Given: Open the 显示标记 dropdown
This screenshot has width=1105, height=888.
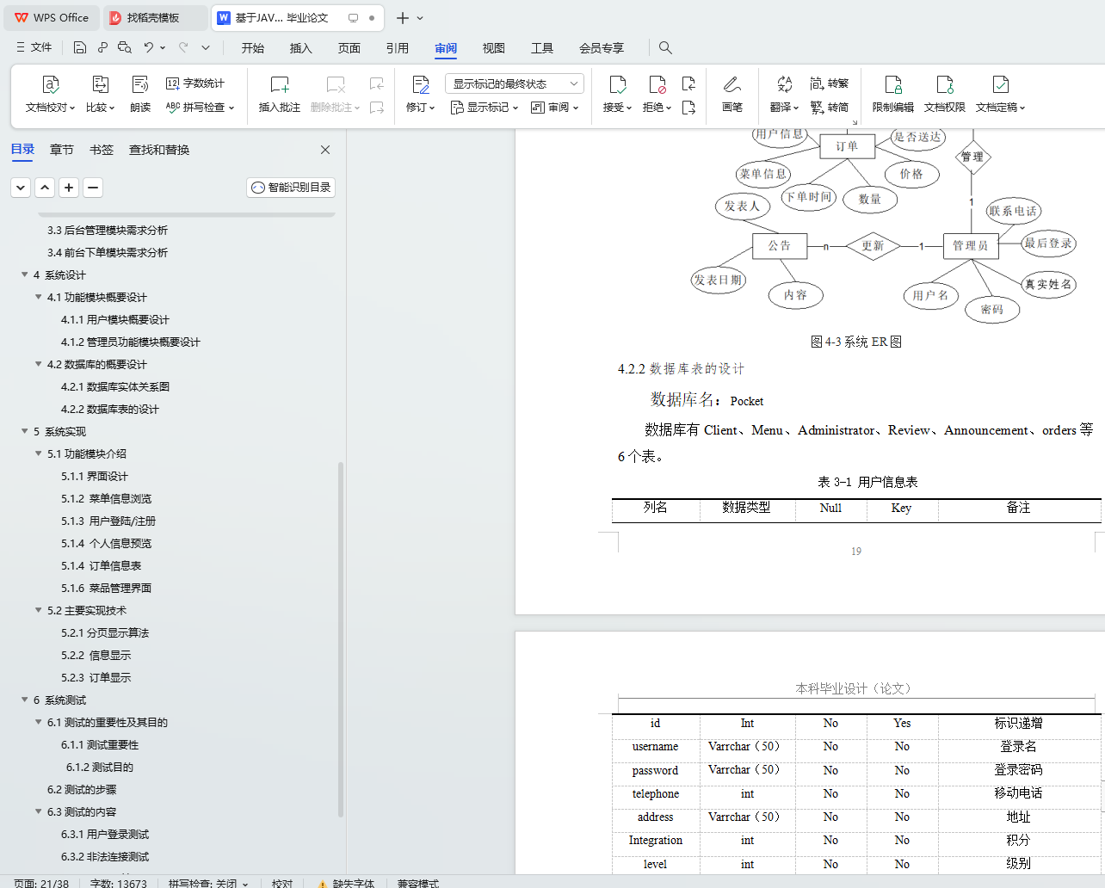Looking at the screenshot, I should click(485, 108).
